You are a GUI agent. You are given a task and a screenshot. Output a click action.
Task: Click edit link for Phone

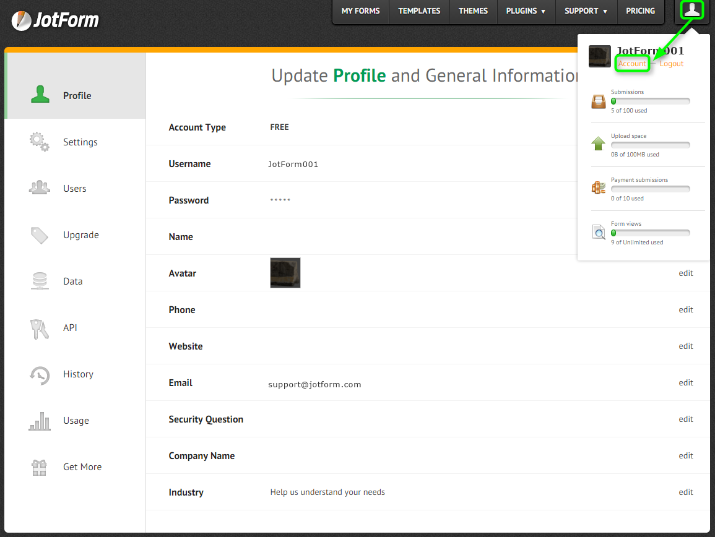point(685,309)
